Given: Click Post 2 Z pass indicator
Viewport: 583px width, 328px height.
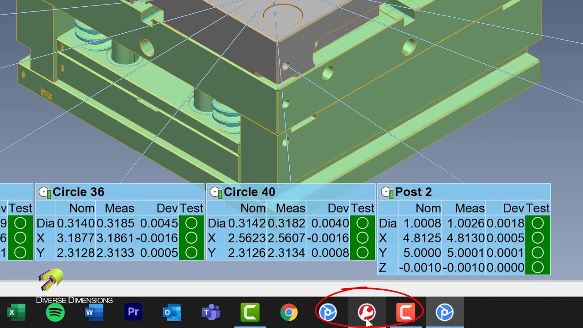Looking at the screenshot, I should tap(538, 267).
